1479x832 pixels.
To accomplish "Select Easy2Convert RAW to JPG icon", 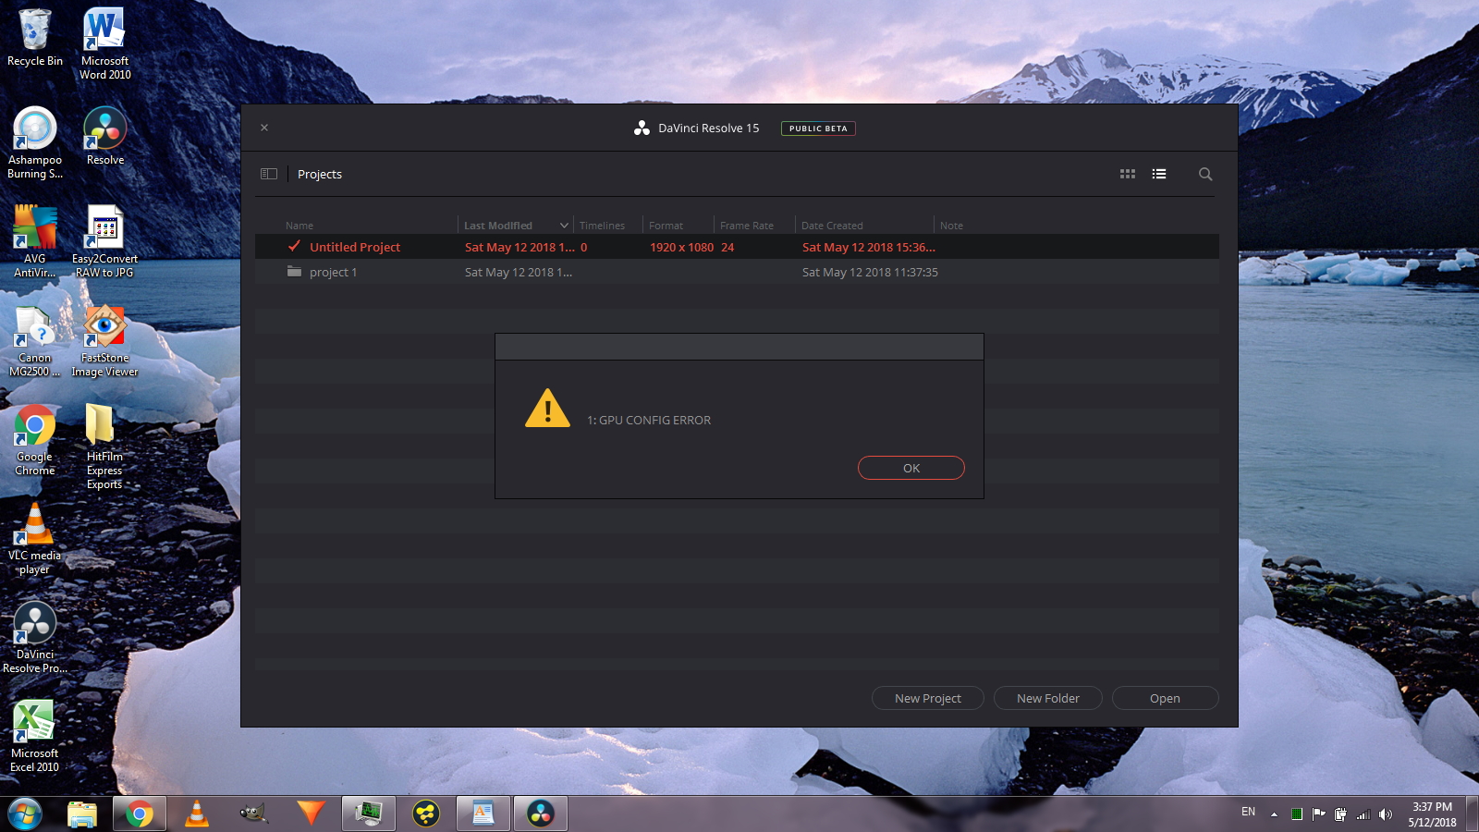I will [104, 241].
